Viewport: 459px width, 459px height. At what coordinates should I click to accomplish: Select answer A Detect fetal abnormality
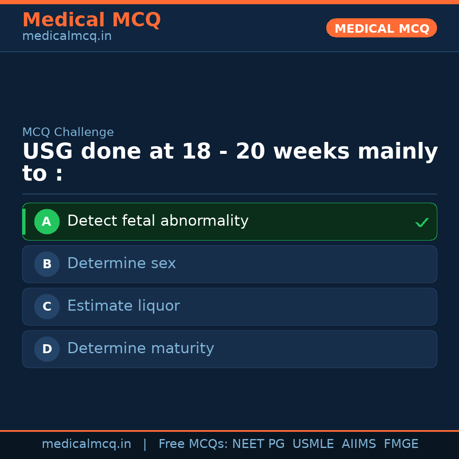pyautogui.click(x=229, y=221)
